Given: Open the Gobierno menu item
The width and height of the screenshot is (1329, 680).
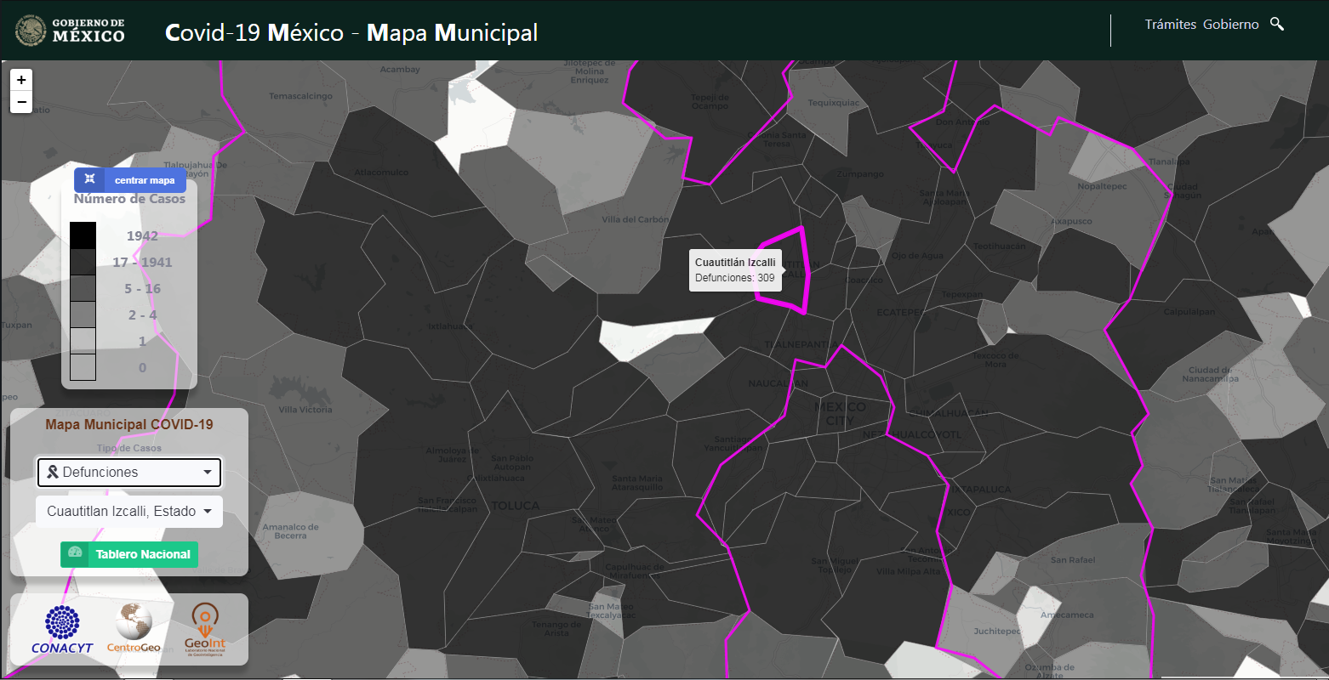Looking at the screenshot, I should pos(1230,25).
